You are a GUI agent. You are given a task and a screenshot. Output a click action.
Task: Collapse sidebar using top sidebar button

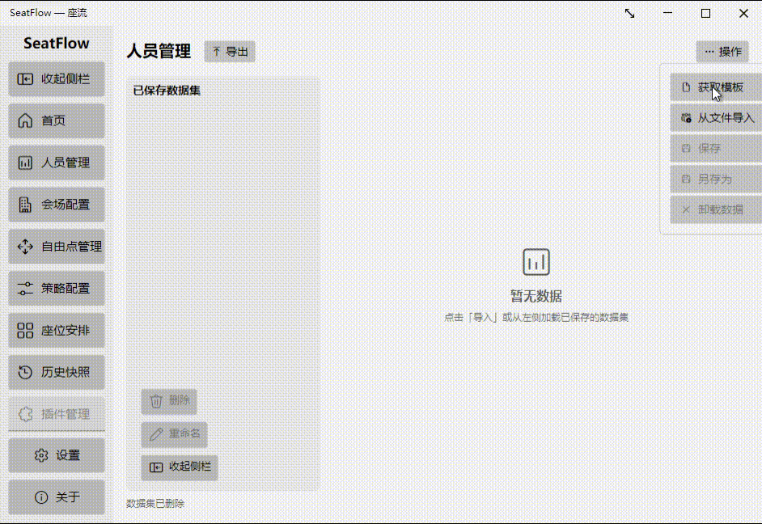[x=57, y=79]
